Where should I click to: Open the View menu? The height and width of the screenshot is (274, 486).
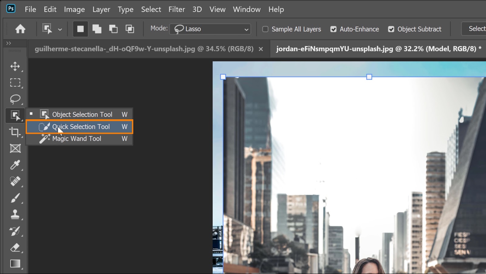[217, 9]
